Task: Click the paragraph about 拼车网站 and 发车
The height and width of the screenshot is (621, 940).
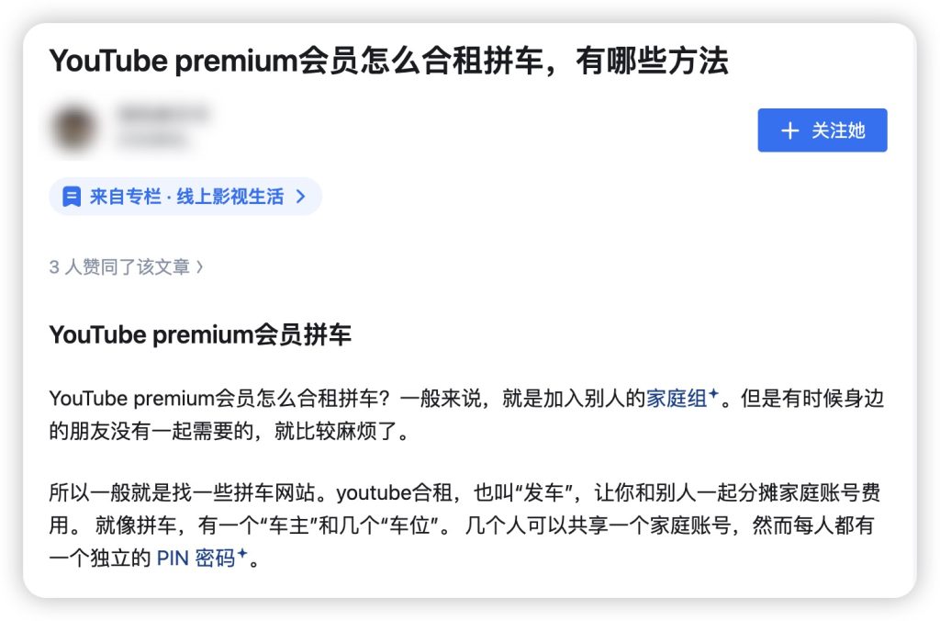Action: click(x=464, y=525)
